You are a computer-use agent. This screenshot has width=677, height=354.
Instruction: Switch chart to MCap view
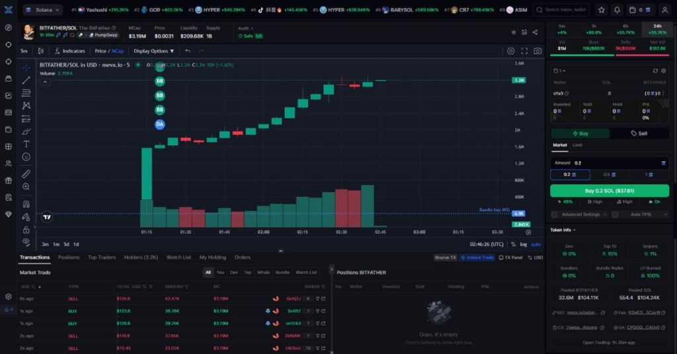(x=118, y=51)
